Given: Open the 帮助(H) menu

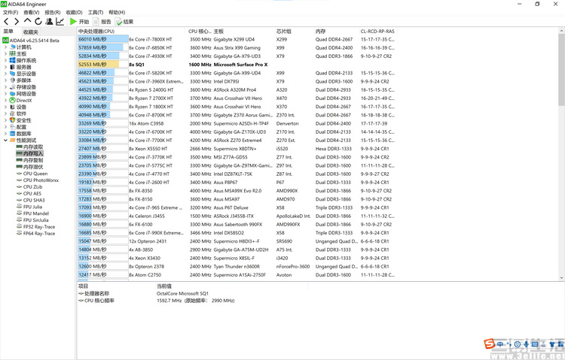Looking at the screenshot, I should 117,12.
